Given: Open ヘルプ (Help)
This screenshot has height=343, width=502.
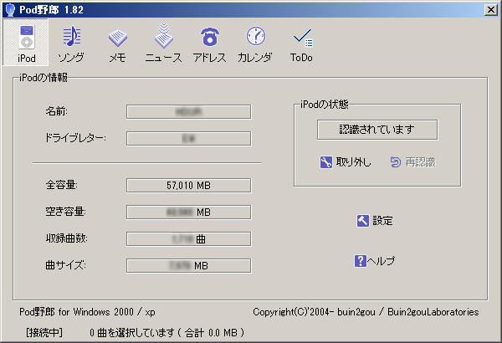Looking at the screenshot, I should (x=374, y=261).
